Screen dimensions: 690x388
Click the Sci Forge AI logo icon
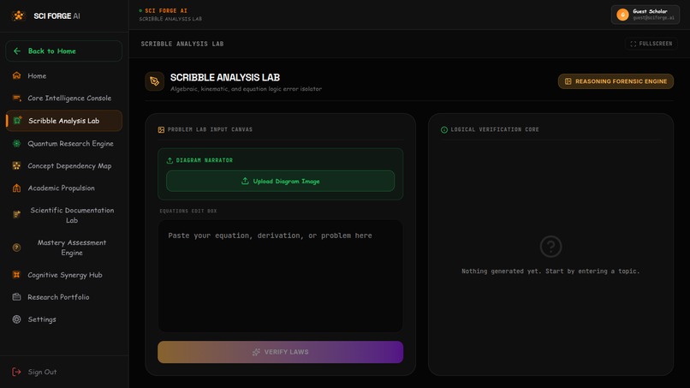[x=19, y=16]
